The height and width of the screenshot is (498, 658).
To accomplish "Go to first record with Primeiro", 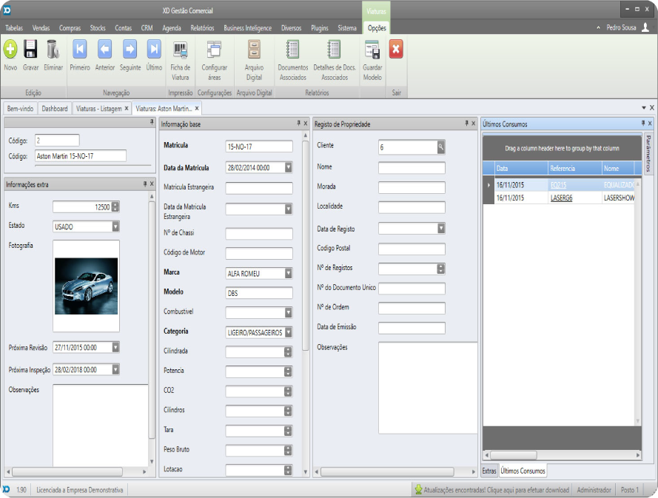I will [79, 50].
